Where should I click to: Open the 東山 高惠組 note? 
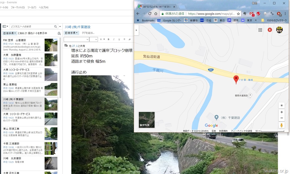point(30,89)
